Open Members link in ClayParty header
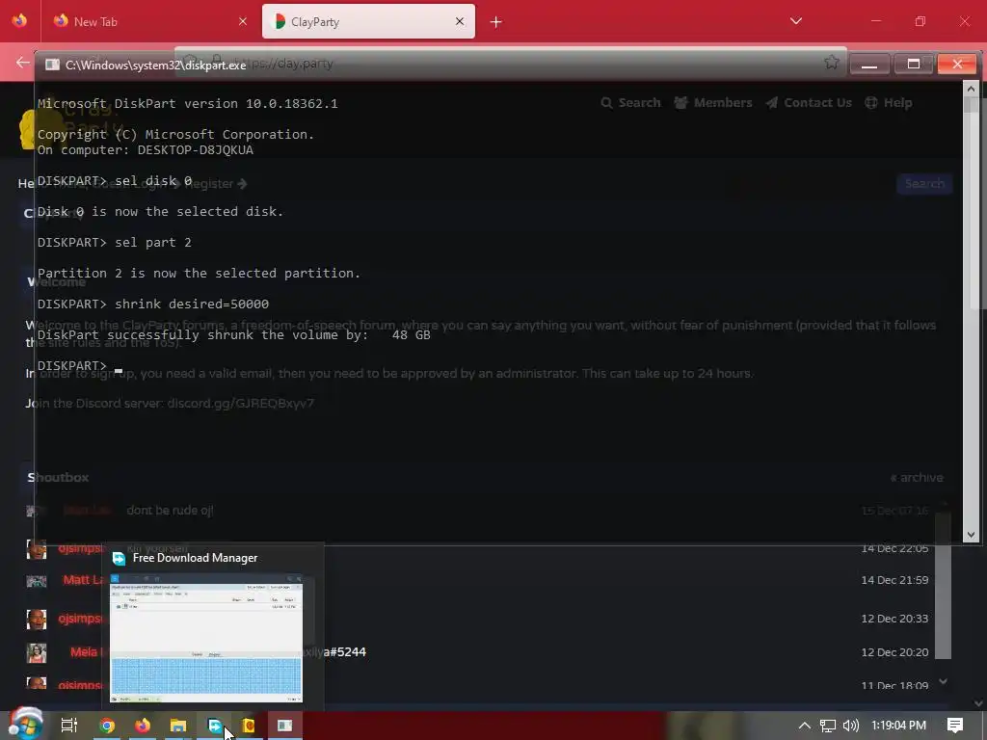 coord(713,102)
